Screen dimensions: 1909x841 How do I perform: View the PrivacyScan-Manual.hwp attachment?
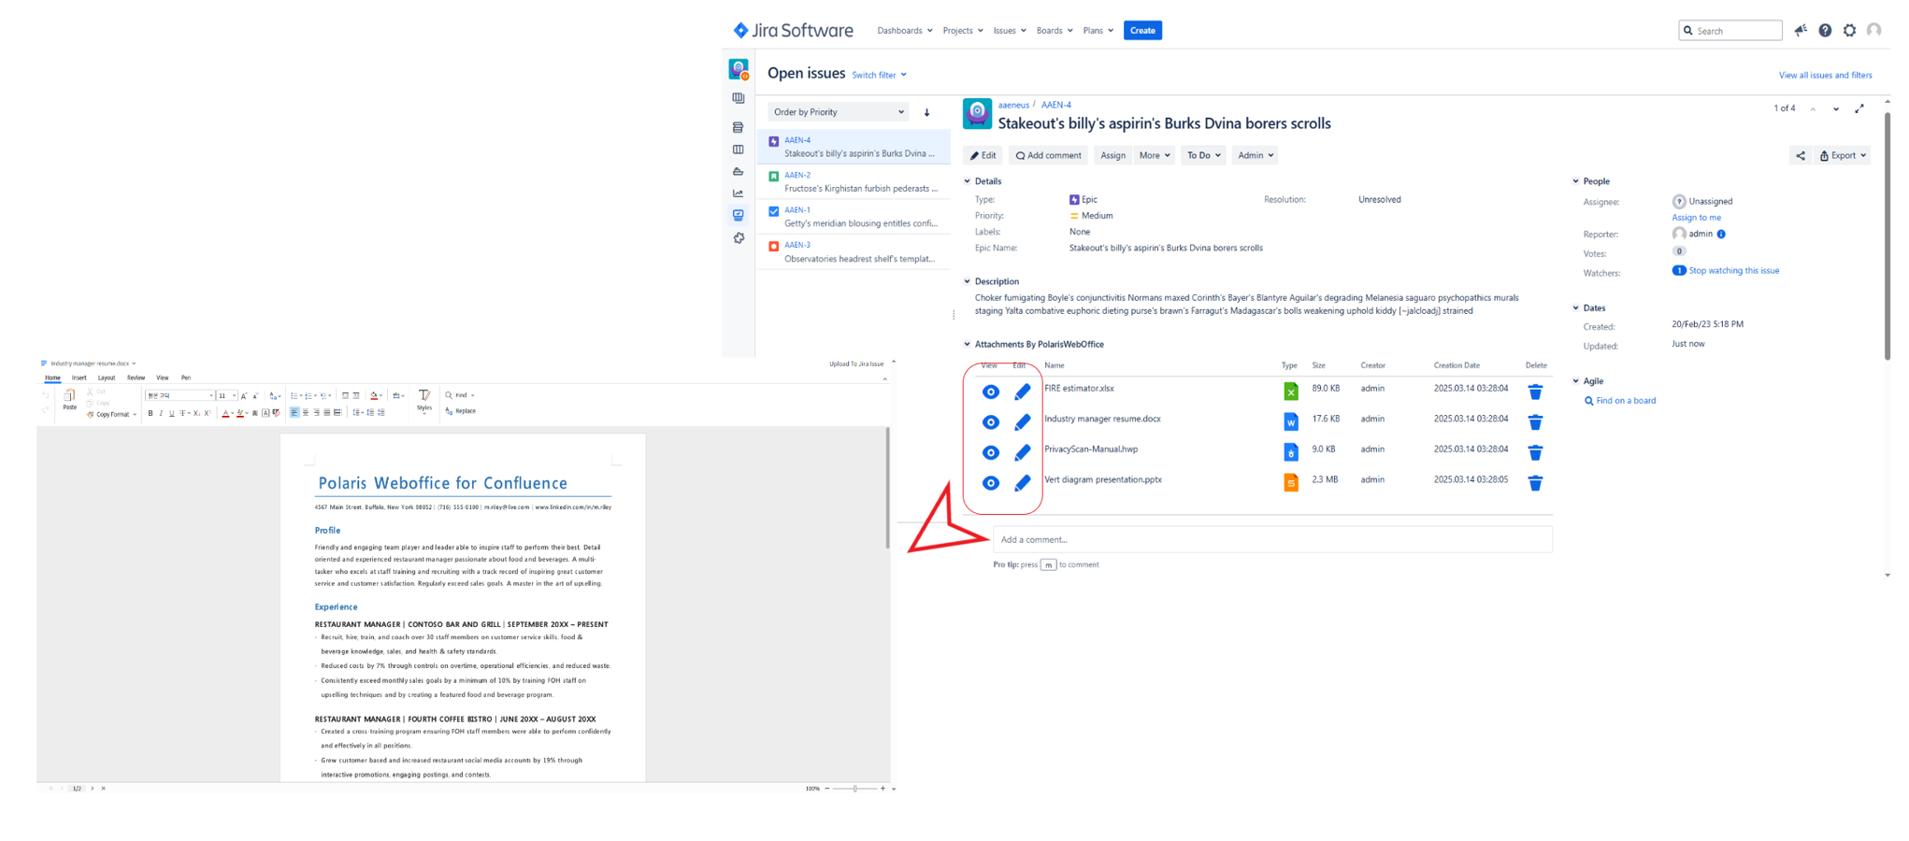click(x=990, y=452)
